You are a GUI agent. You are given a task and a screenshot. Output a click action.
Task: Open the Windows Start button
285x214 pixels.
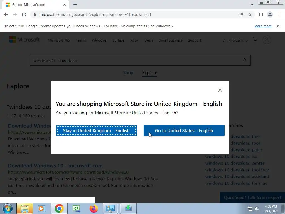coord(8,208)
